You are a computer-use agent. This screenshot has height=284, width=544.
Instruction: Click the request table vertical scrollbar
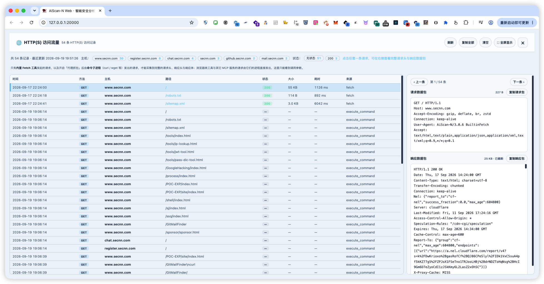click(402, 120)
